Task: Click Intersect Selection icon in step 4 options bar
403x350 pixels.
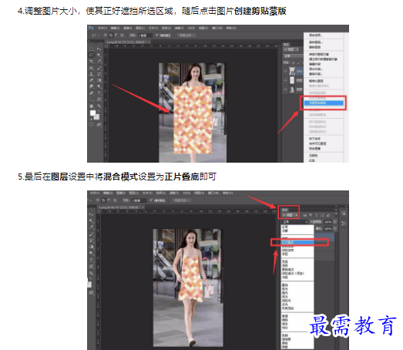Action: [122, 35]
